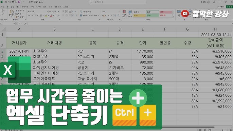233x131 pixels.
Task: Open the 파일 tab
Action: tap(2, 7)
